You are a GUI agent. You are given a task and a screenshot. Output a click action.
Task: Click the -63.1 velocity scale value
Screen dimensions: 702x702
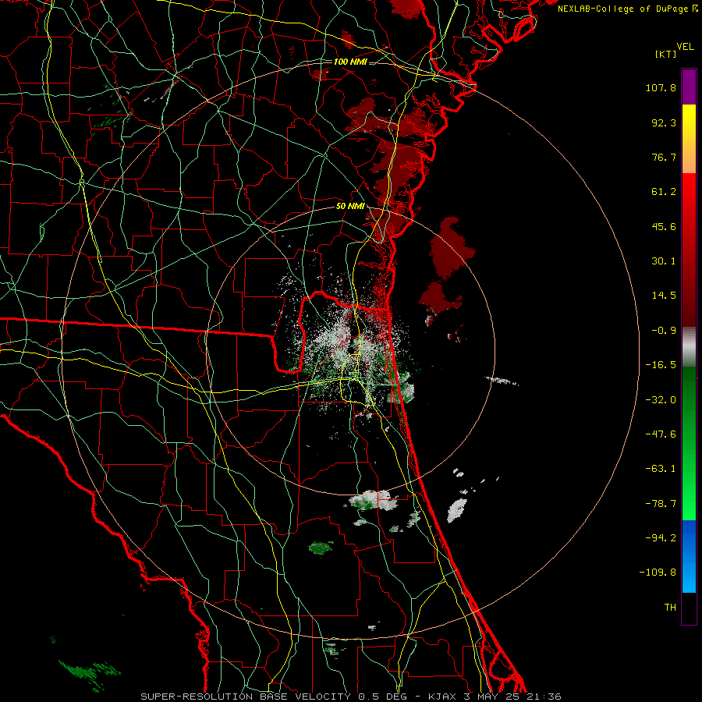click(x=661, y=469)
